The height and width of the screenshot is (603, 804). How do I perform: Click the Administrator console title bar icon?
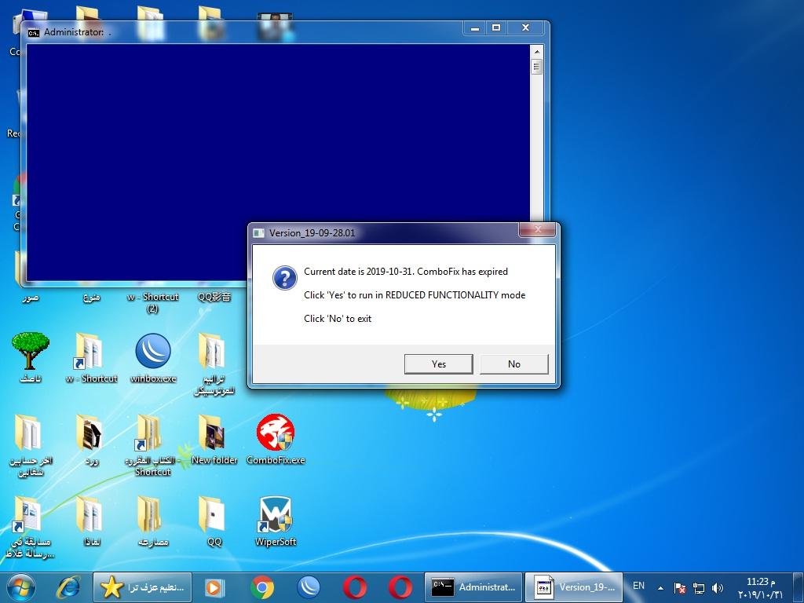[x=33, y=33]
